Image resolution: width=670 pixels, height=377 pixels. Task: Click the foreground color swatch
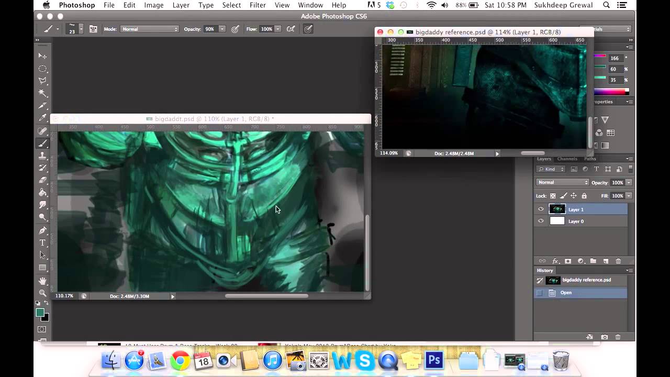point(40,313)
